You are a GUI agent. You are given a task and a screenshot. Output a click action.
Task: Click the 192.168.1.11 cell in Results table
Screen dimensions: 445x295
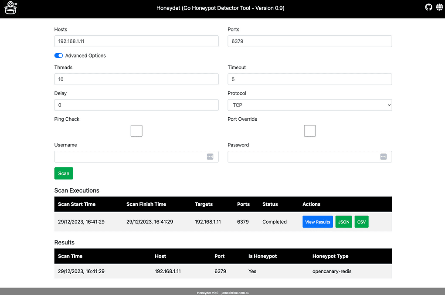coord(168,271)
